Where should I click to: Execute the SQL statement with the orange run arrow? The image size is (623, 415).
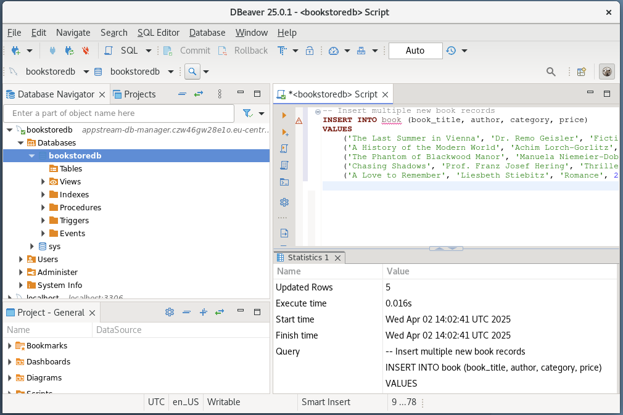point(283,115)
